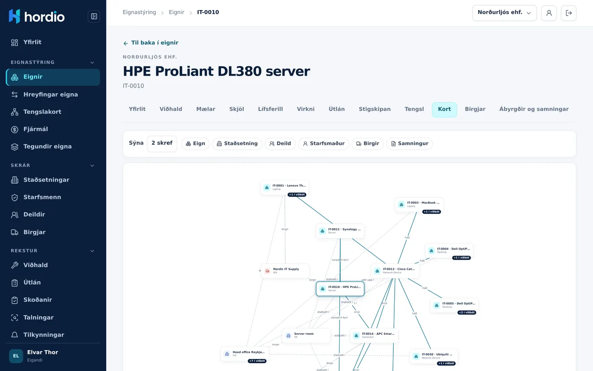Expand +2 í viðbót on IT-0005 node
The width and height of the screenshot is (593, 371).
coord(467,313)
